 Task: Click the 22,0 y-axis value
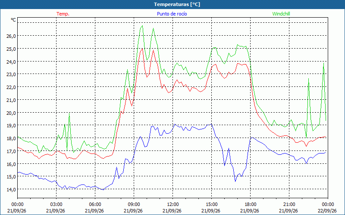pyautogui.click(x=11, y=87)
